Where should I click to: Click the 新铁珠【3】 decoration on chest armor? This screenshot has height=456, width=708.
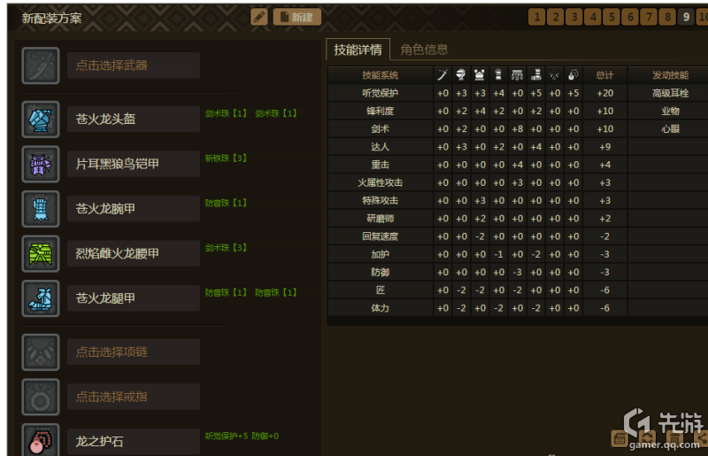226,158
